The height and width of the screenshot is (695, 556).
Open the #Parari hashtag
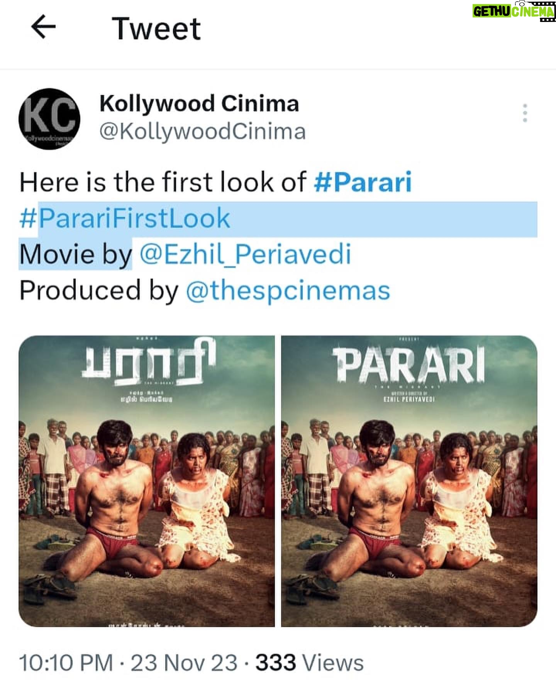[x=363, y=182]
